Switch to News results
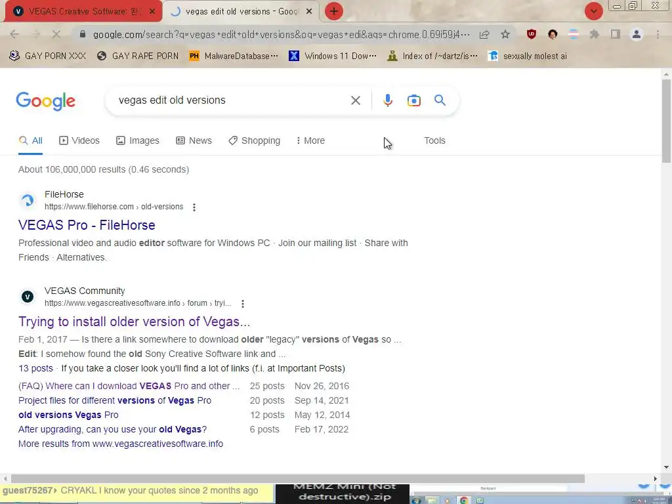The width and height of the screenshot is (672, 504). (x=194, y=140)
